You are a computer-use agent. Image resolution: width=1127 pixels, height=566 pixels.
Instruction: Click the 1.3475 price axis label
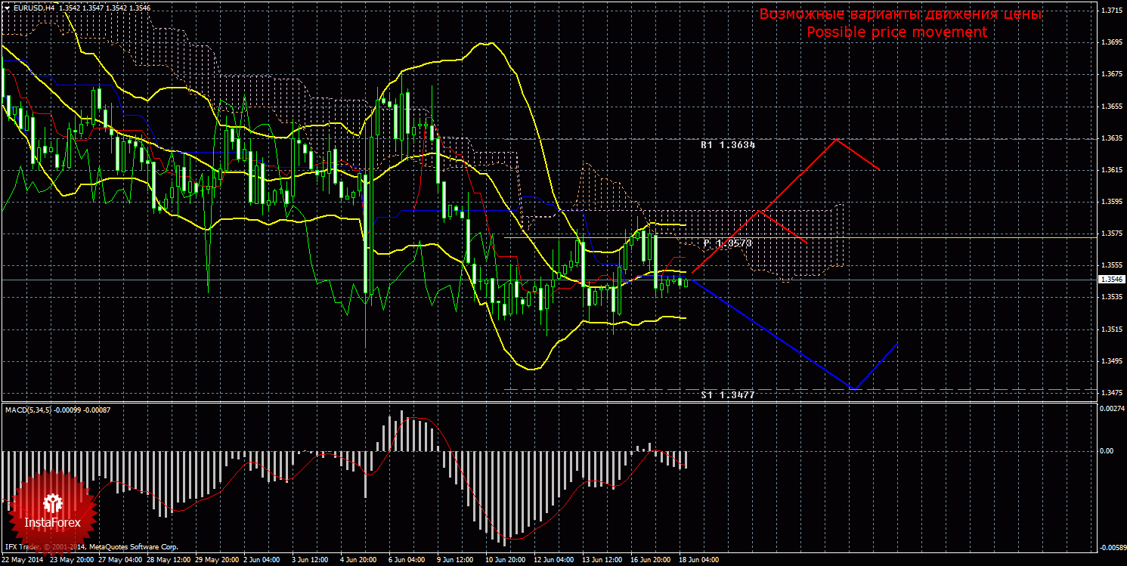pyautogui.click(x=1110, y=393)
